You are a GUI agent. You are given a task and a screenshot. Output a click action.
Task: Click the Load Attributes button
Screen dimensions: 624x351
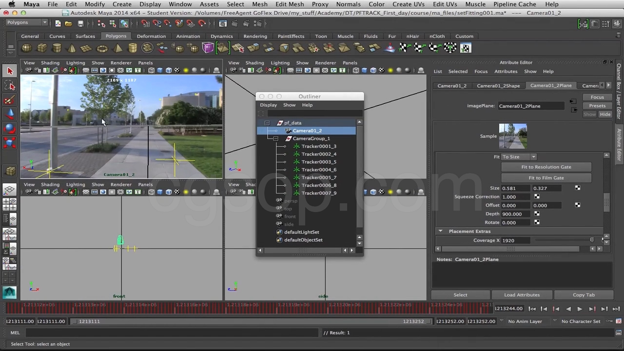point(522,295)
